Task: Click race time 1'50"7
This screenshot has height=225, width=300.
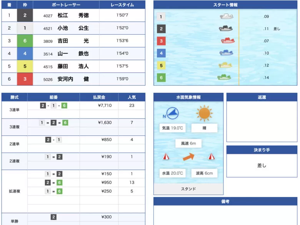Action: [x=122, y=15]
